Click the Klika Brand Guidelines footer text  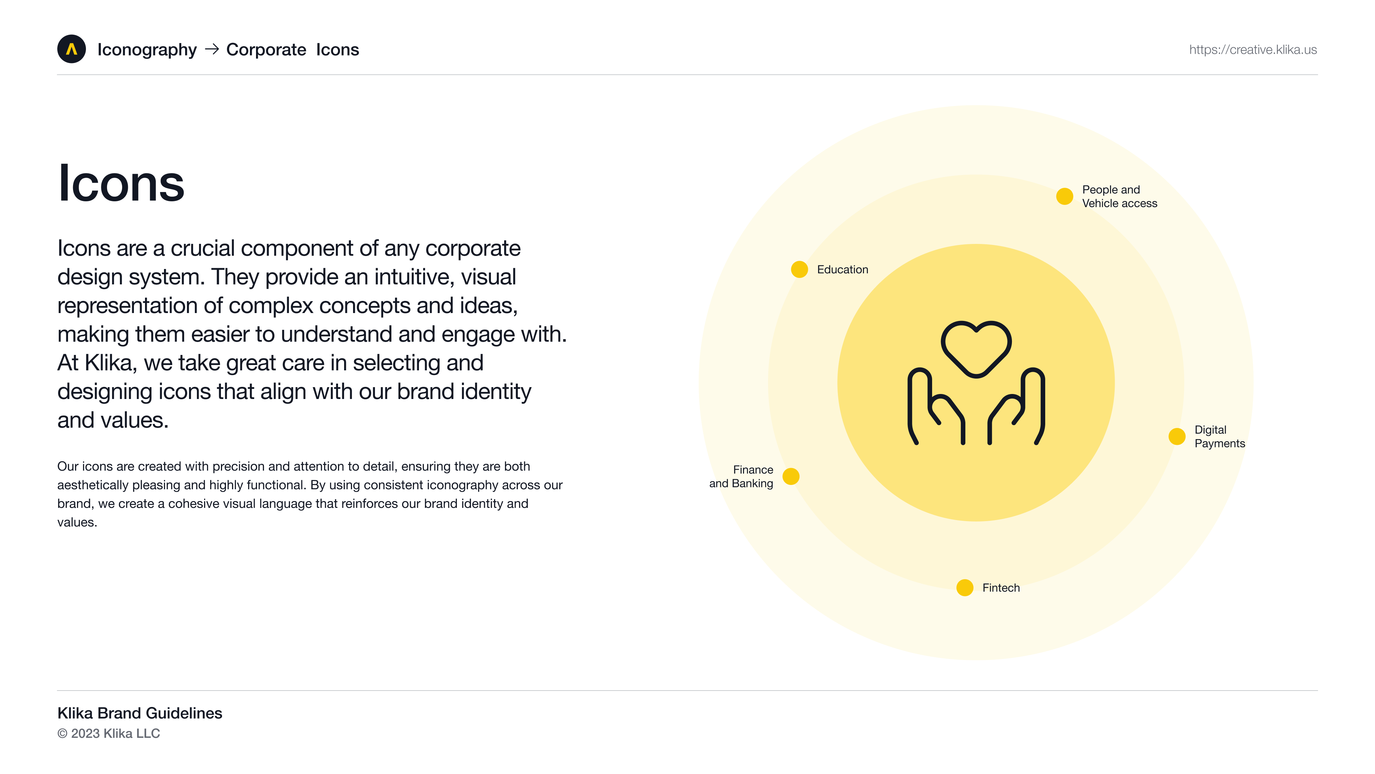pyautogui.click(x=140, y=713)
